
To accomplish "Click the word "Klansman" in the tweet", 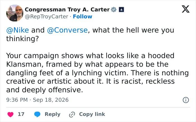I will pyautogui.click(x=23, y=64).
